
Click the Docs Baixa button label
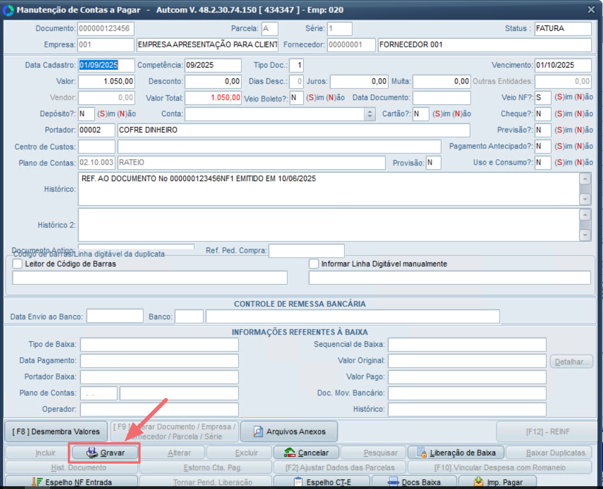point(421,482)
